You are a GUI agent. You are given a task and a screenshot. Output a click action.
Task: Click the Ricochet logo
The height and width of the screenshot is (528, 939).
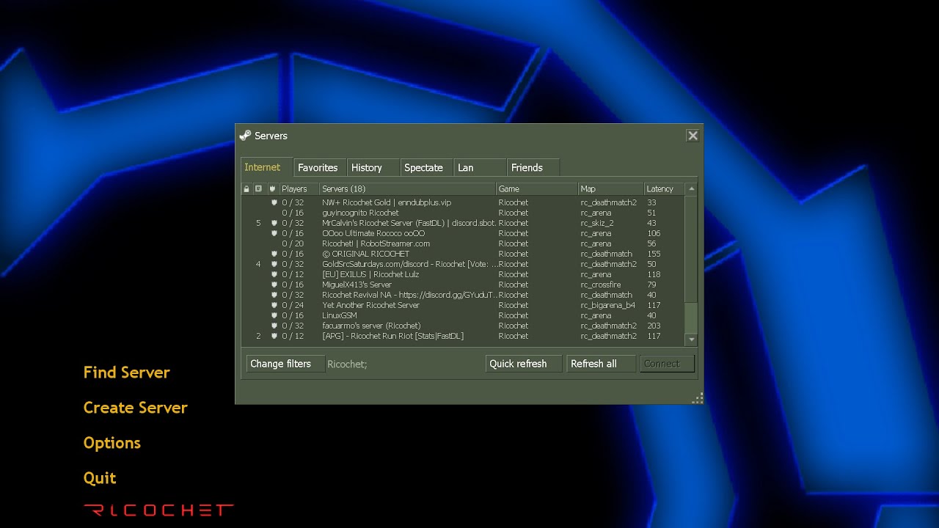(x=158, y=510)
